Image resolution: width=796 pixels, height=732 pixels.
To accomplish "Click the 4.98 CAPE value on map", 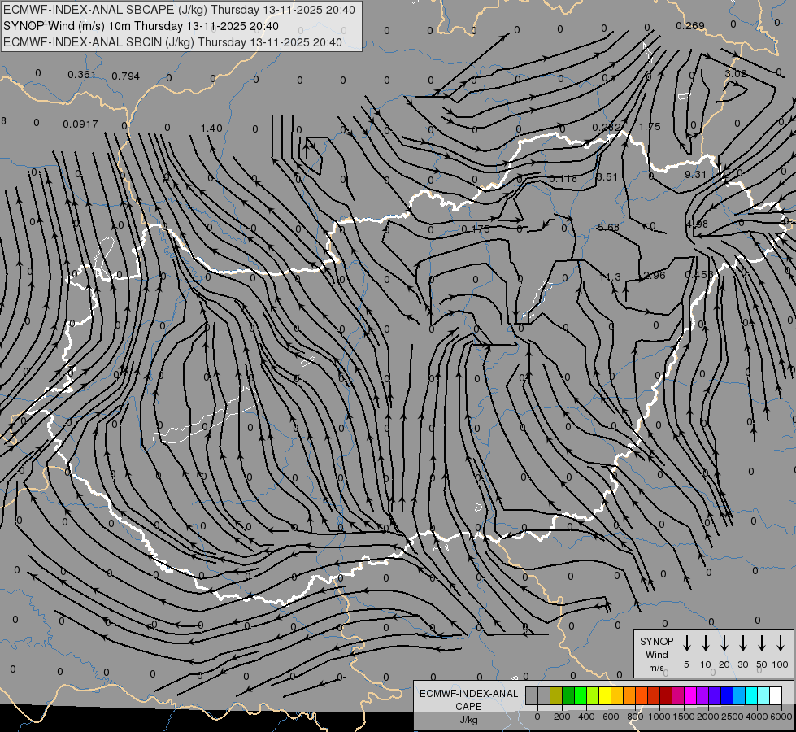I will [697, 224].
